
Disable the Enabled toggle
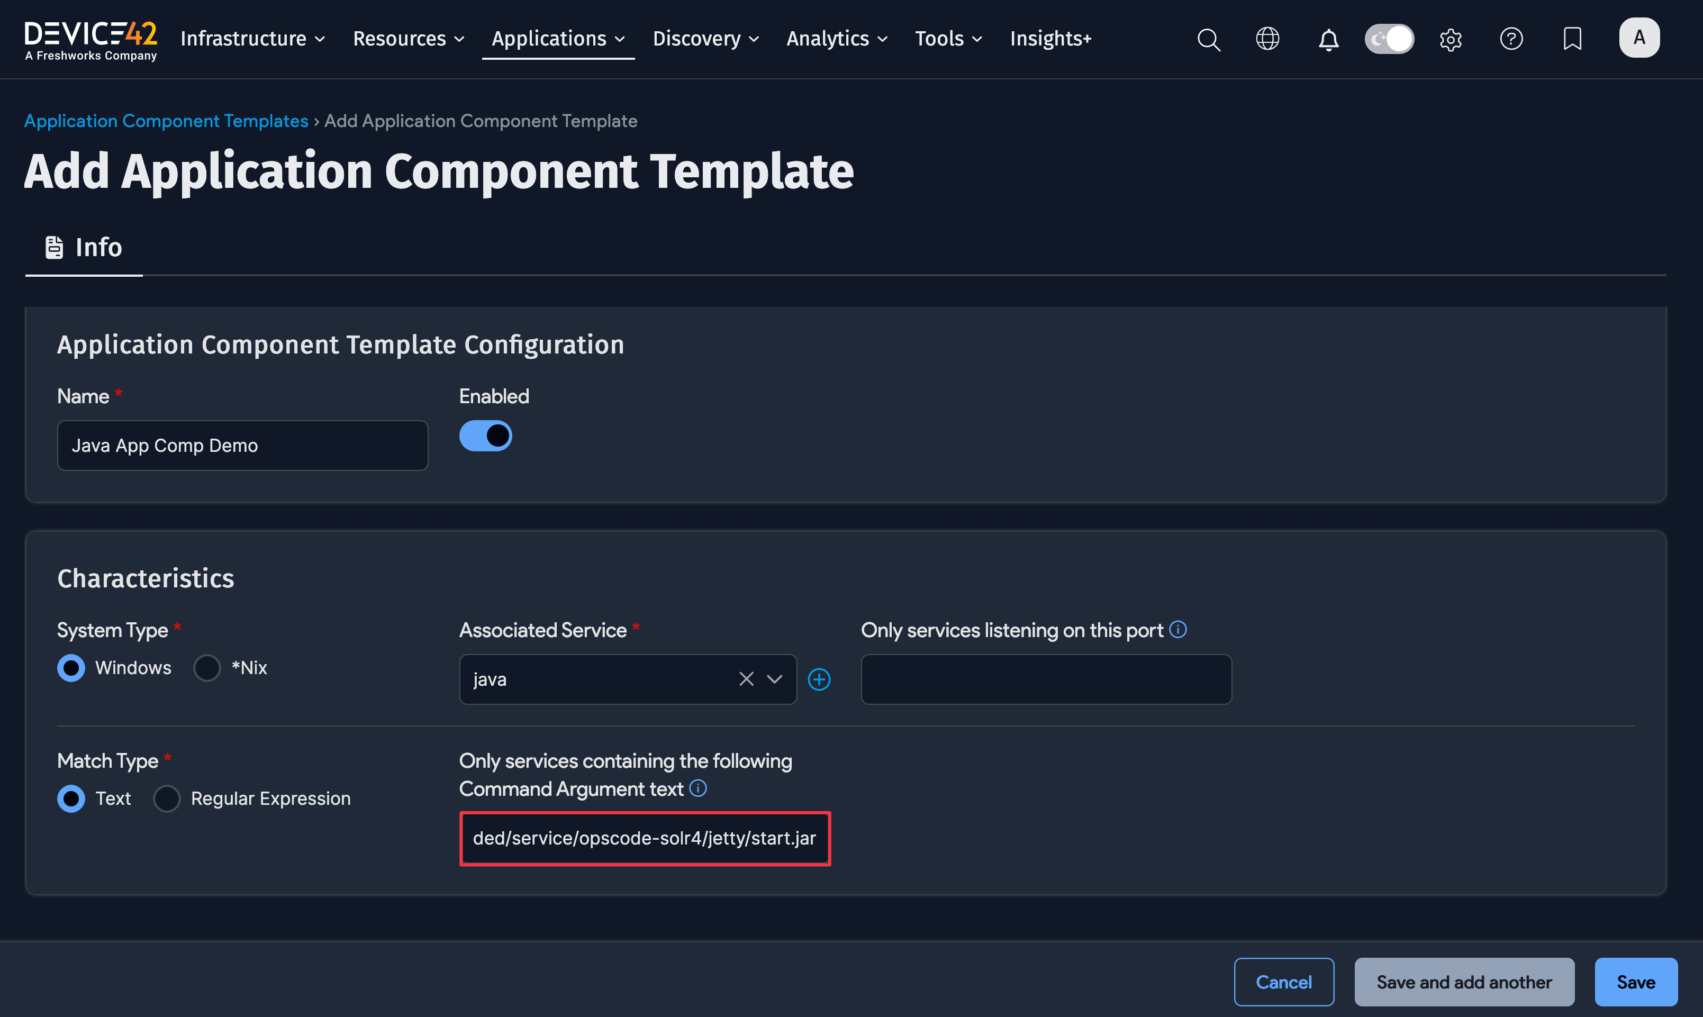(x=486, y=435)
